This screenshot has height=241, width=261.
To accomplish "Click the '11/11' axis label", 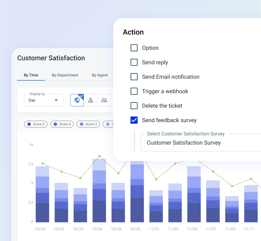I will (249, 229).
